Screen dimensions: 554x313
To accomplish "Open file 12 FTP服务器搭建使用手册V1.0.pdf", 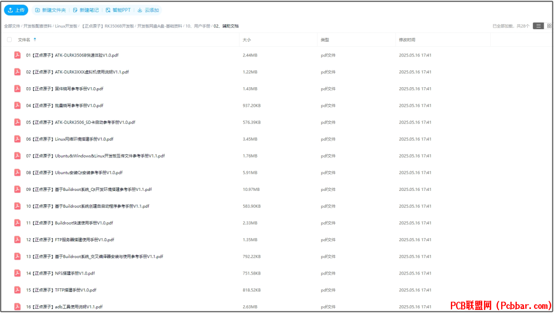I will pos(70,240).
